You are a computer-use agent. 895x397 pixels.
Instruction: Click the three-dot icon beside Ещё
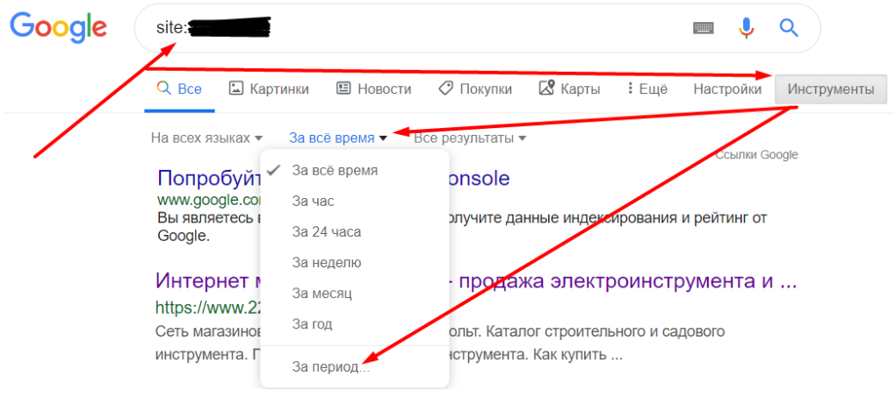[x=630, y=89]
